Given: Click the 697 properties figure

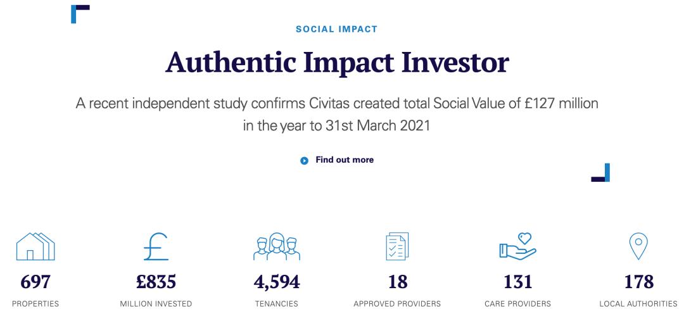Looking at the screenshot, I should (35, 282).
